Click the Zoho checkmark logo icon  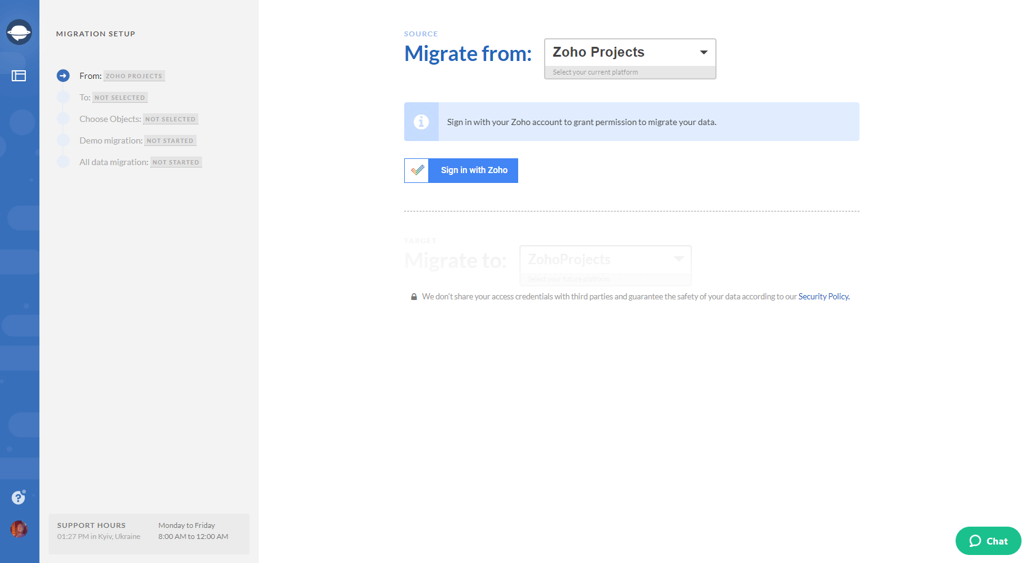[417, 171]
